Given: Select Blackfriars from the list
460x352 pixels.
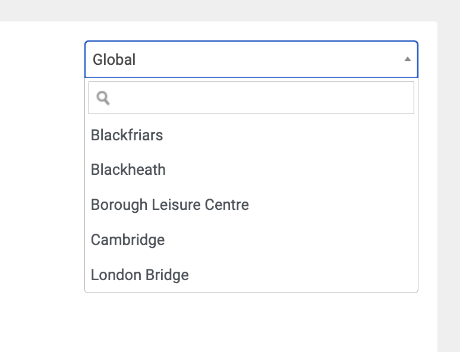Looking at the screenshot, I should [251, 135].
